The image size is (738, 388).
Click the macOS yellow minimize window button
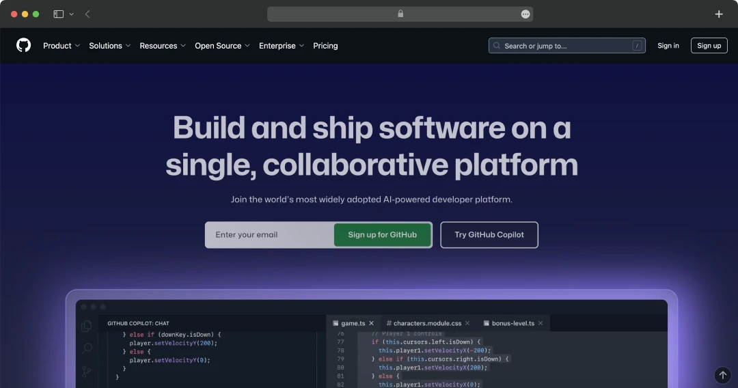[25, 14]
